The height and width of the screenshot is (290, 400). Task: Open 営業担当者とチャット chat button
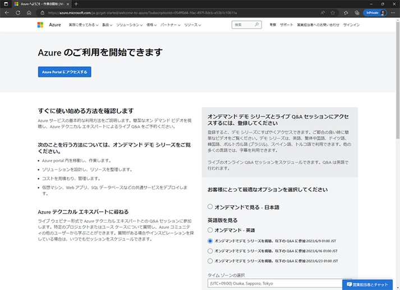tap(367, 284)
